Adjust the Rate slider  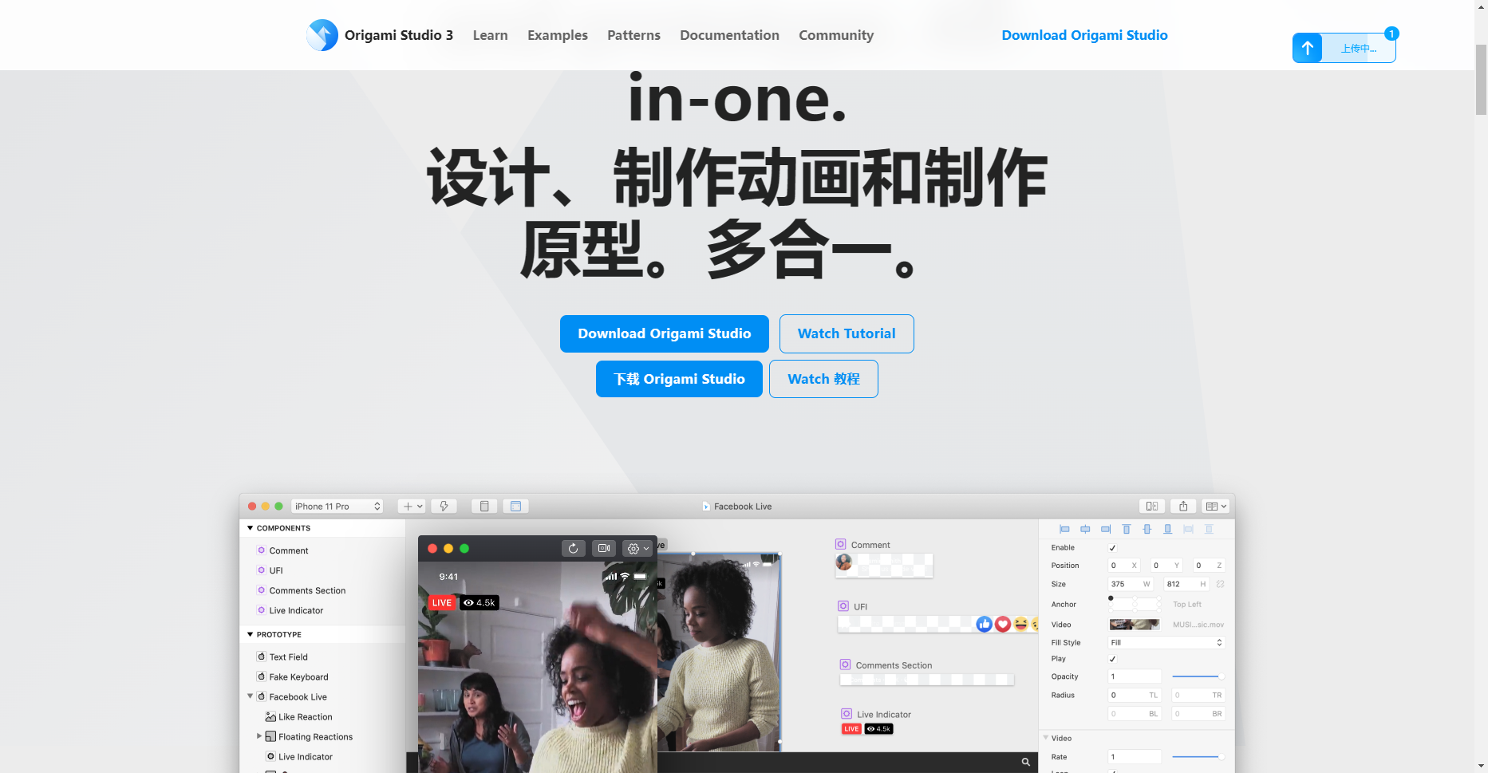[x=1198, y=756]
